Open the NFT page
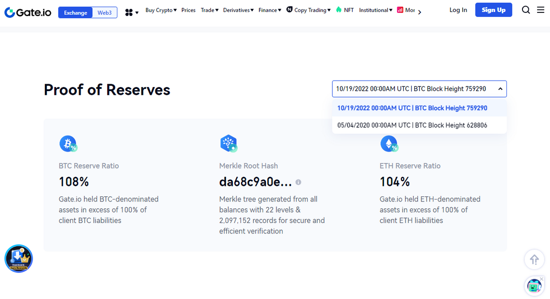 click(345, 10)
